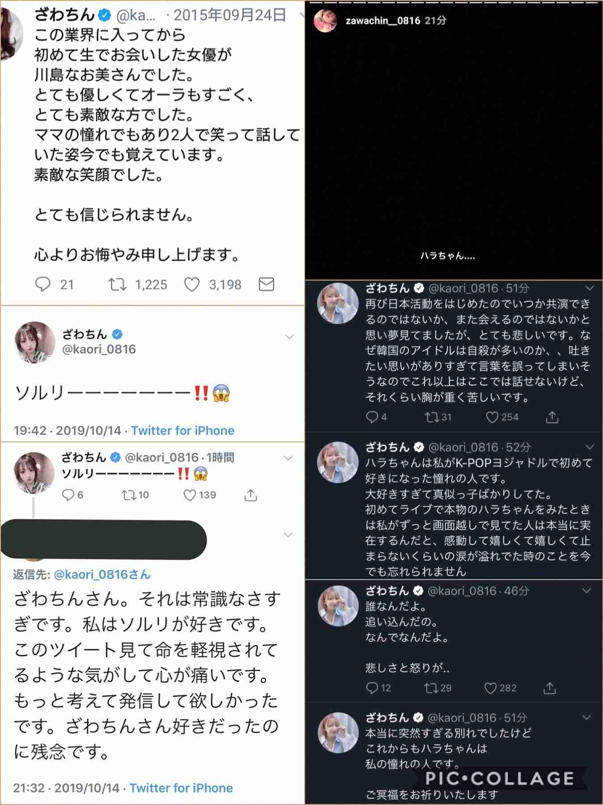
Task: Click share icon on tweet with 139 likes
Action: [251, 495]
